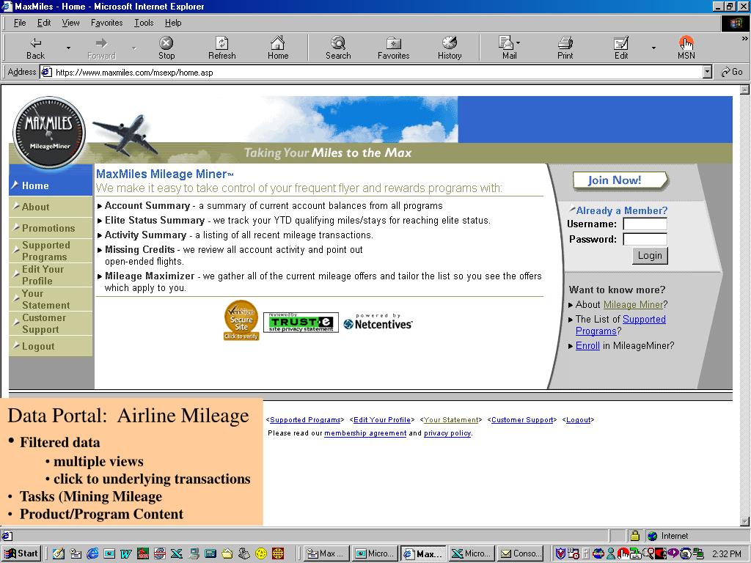Open Your Statement in left navigation
This screenshot has height=563, width=751.
(51, 299)
